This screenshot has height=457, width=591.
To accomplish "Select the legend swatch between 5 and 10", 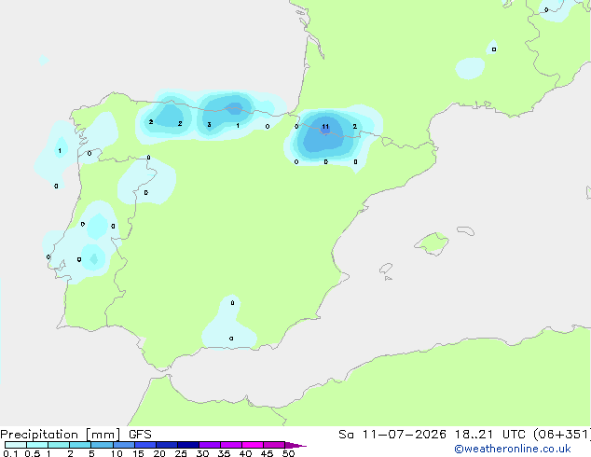I will click(x=102, y=445).
